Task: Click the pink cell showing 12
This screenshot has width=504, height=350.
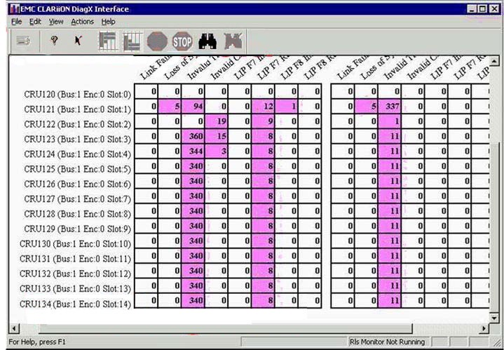Action: click(263, 106)
